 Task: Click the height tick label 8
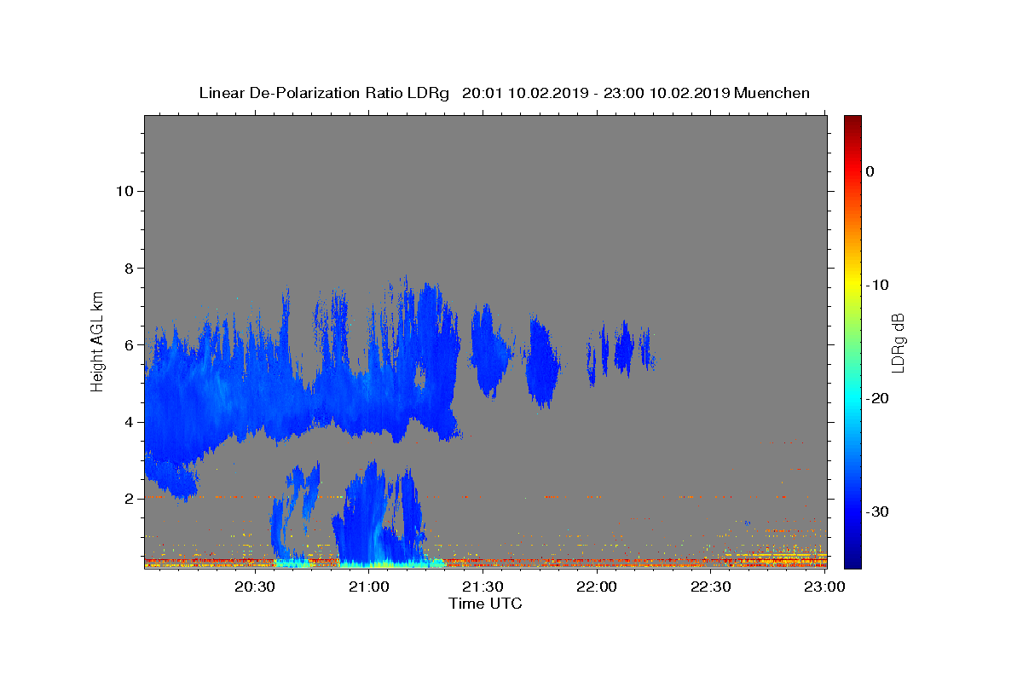[x=128, y=268]
